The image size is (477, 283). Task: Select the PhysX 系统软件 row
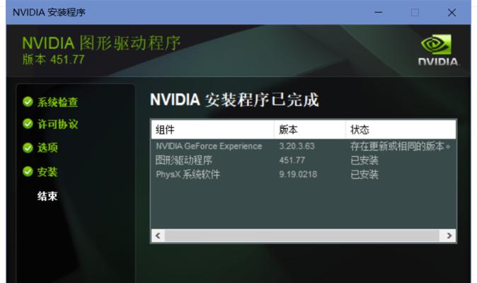[304, 175]
